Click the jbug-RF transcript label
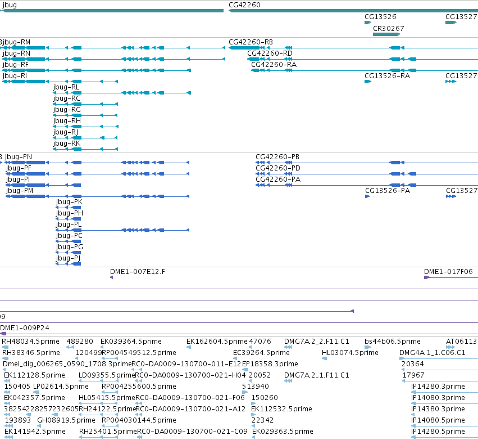This screenshot has width=478, height=440. point(15,65)
